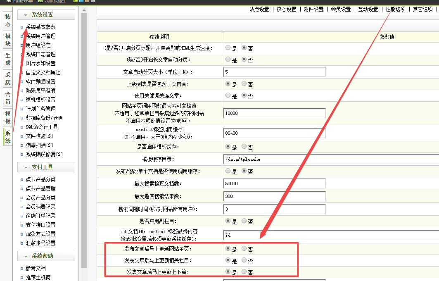This screenshot has height=281, width=439.
Task: Open SQL命令行工具 menu link
Action: point(42,127)
